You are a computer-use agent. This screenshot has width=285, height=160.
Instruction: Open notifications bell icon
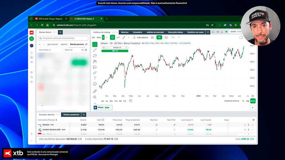(x=222, y=32)
